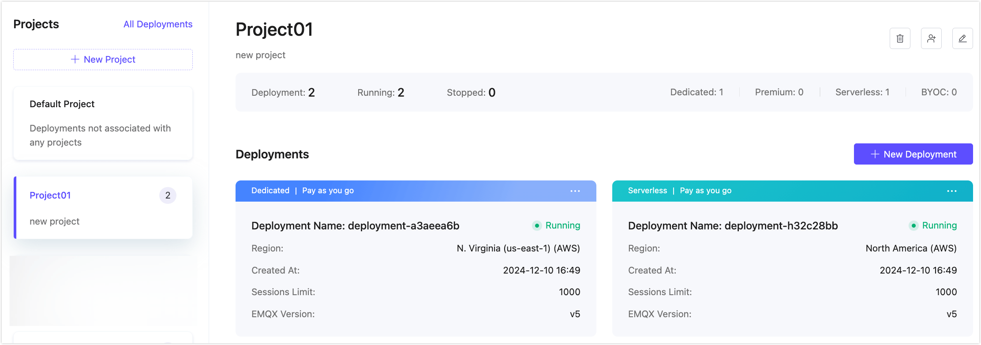Click the plus icon in New Deployment

(x=875, y=154)
